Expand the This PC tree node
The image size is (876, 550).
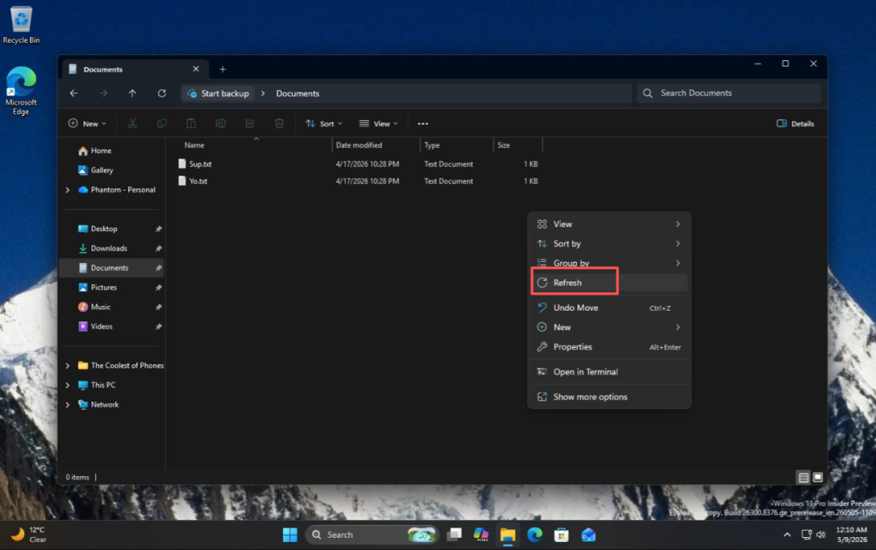click(x=67, y=385)
